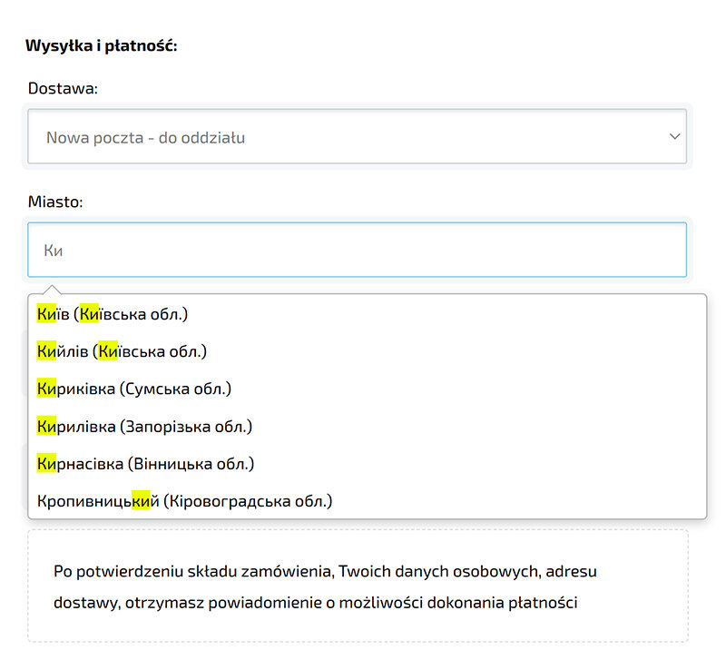The height and width of the screenshot is (660, 726).
Task: Click the "Dostawa:" field label
Action: pos(63,88)
